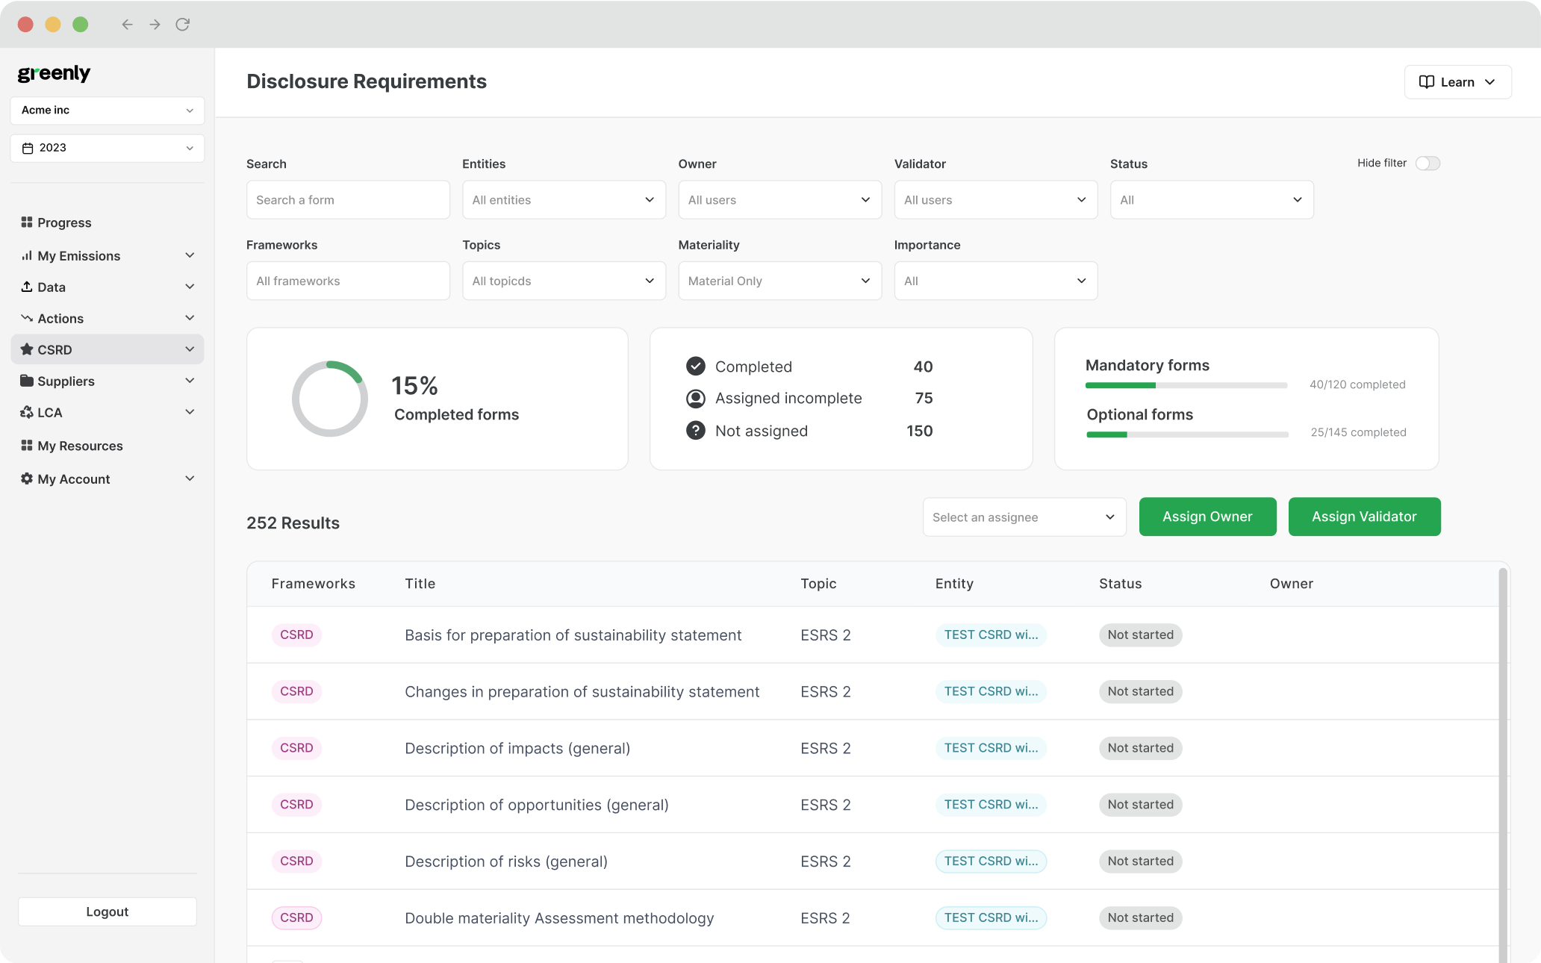1541x963 pixels.
Task: Click the Data upload icon
Action: pos(27,287)
